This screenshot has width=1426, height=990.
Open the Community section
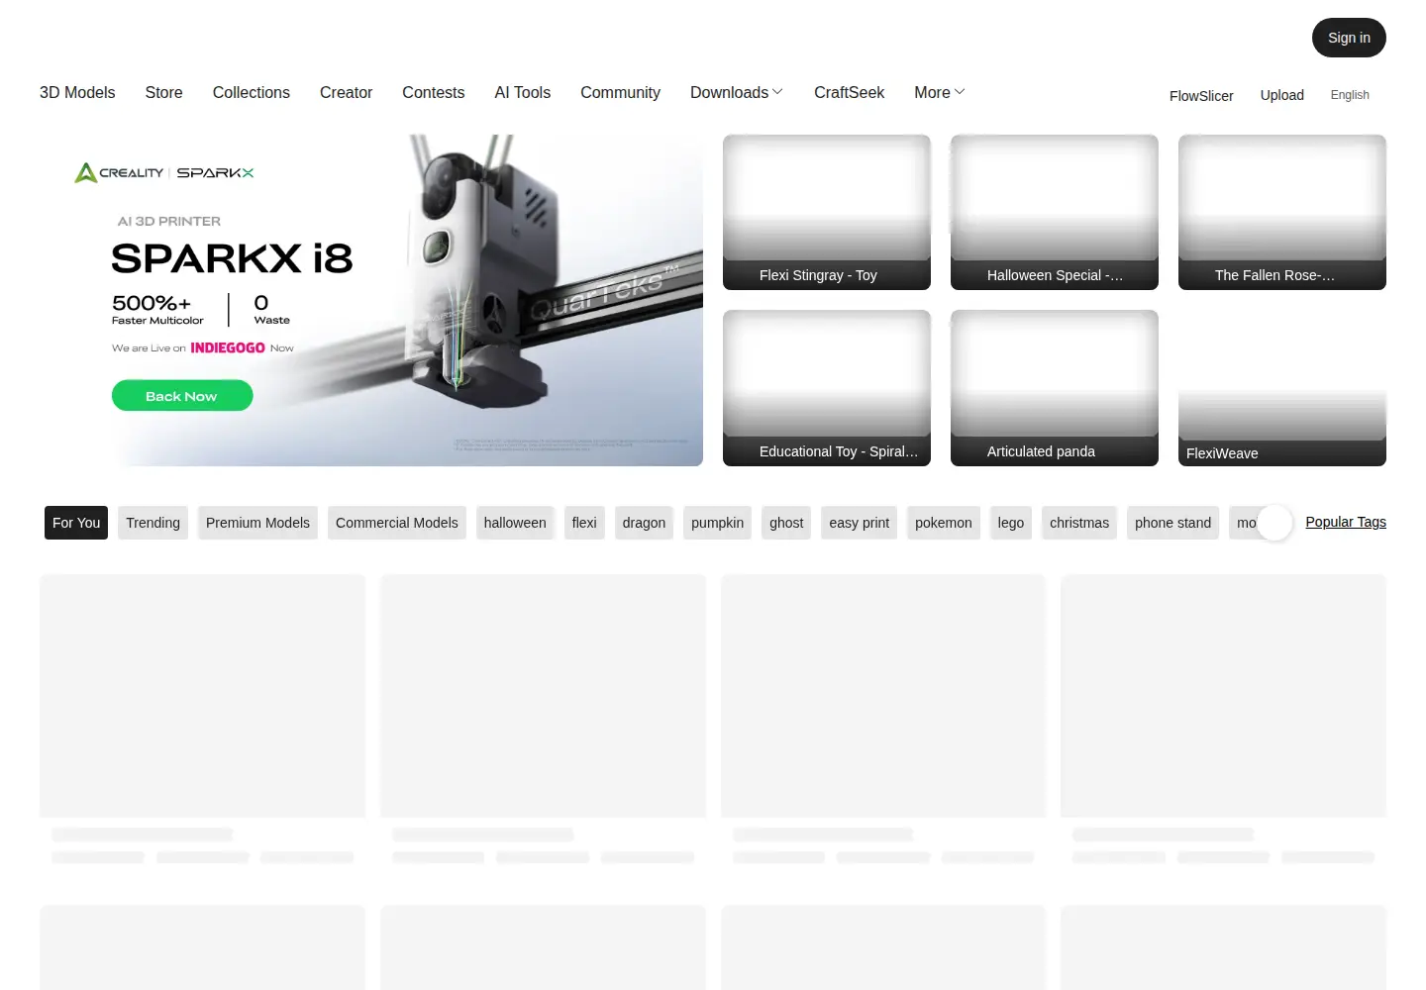(x=620, y=92)
